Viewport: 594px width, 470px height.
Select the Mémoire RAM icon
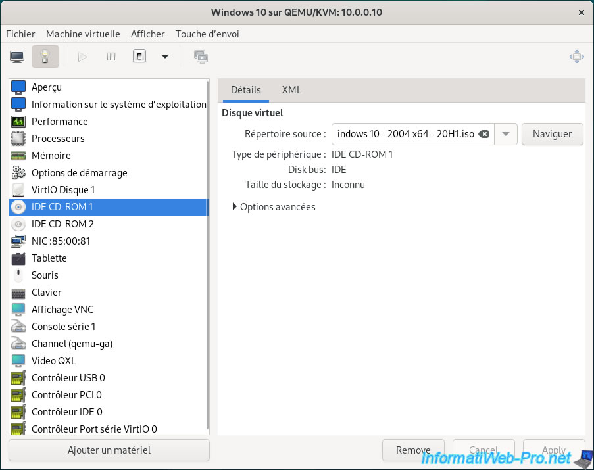tap(18, 156)
